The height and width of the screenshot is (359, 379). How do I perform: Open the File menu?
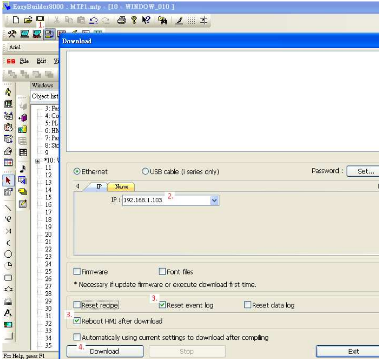click(x=24, y=61)
